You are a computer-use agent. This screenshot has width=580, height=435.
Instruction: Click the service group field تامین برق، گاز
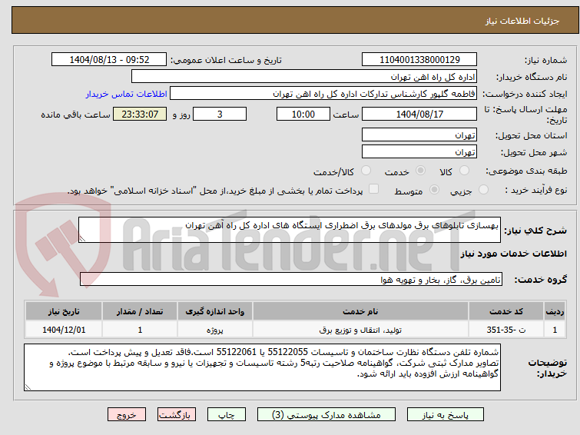pyautogui.click(x=291, y=279)
